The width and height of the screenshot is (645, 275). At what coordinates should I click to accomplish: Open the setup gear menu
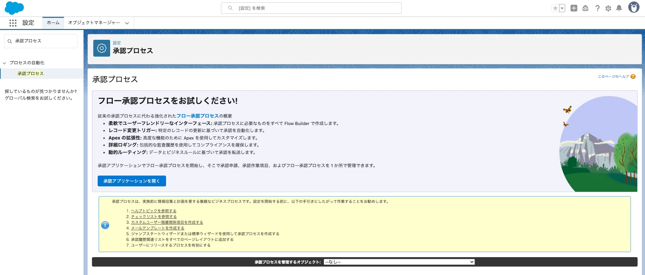click(608, 8)
